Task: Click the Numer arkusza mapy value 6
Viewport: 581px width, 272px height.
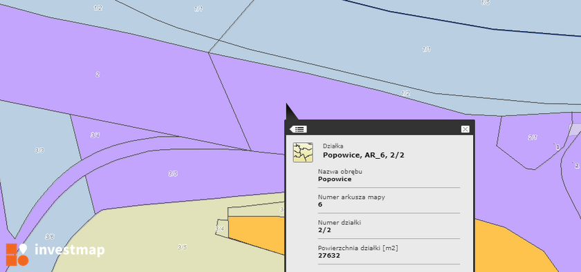Action: pyautogui.click(x=320, y=204)
